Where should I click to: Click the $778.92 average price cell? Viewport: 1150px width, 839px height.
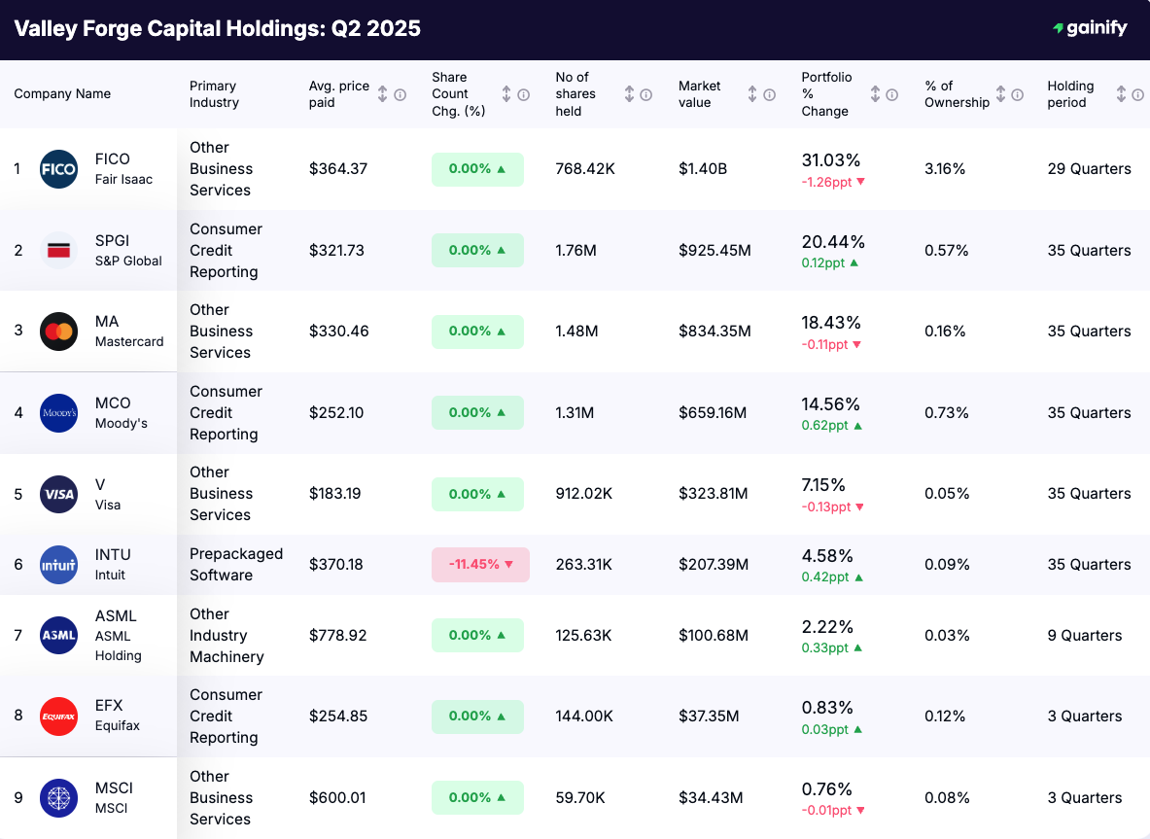coord(337,635)
